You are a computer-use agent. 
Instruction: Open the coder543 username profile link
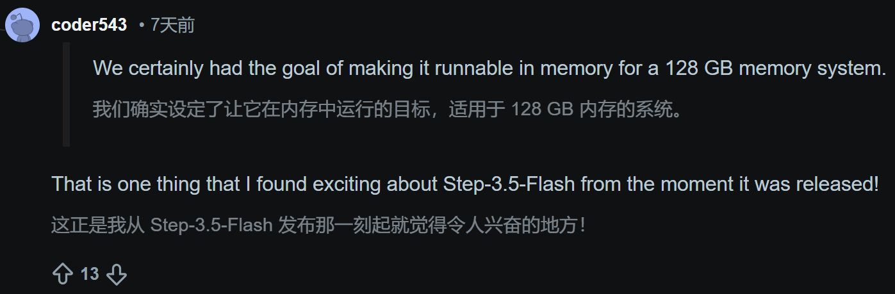click(x=89, y=25)
